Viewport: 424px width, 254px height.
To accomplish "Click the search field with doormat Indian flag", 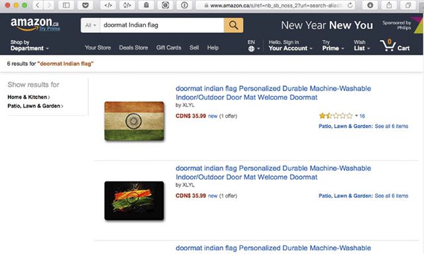I will [162, 25].
